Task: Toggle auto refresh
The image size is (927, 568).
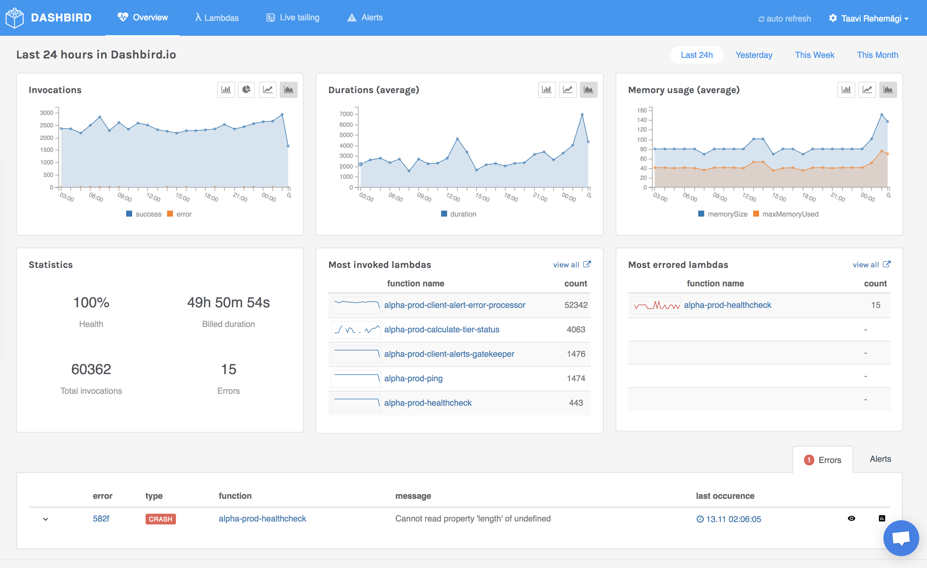Action: pyautogui.click(x=784, y=18)
